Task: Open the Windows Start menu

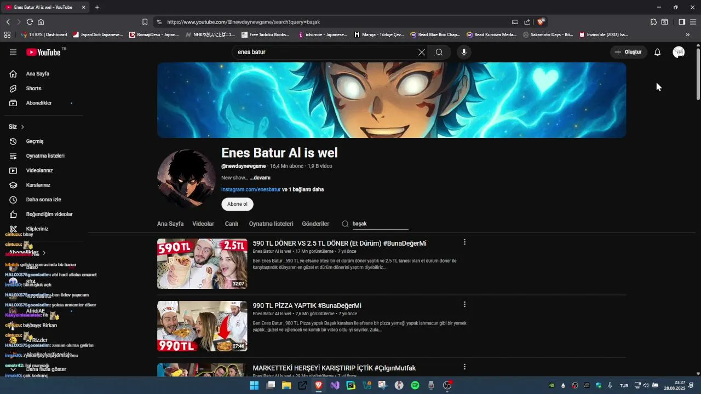Action: click(254, 385)
